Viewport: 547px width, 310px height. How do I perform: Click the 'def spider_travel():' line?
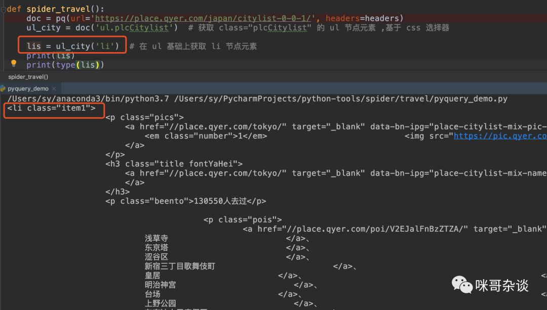click(x=56, y=9)
